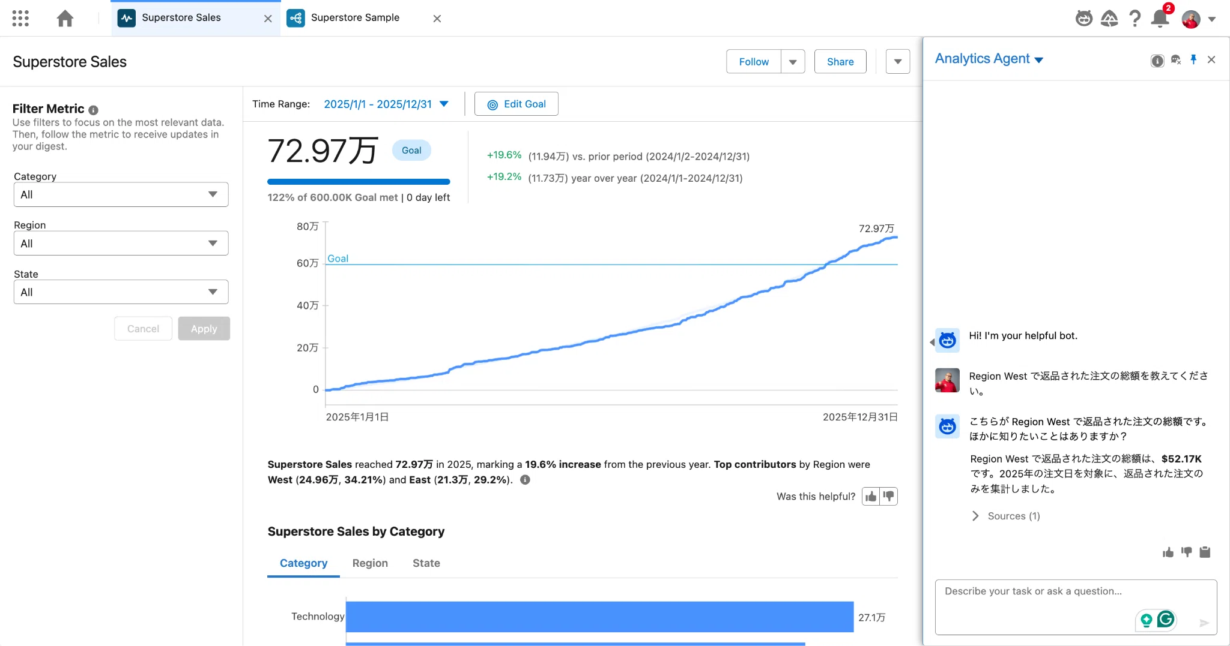Image resolution: width=1230 pixels, height=646 pixels.
Task: Click the Technology bar in chart
Action: pos(599,617)
